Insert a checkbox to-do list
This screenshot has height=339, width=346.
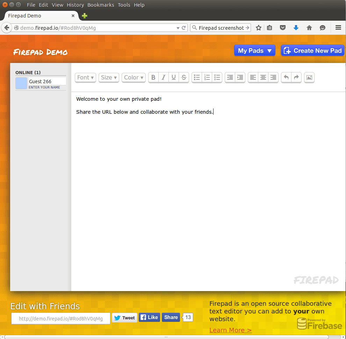click(217, 78)
